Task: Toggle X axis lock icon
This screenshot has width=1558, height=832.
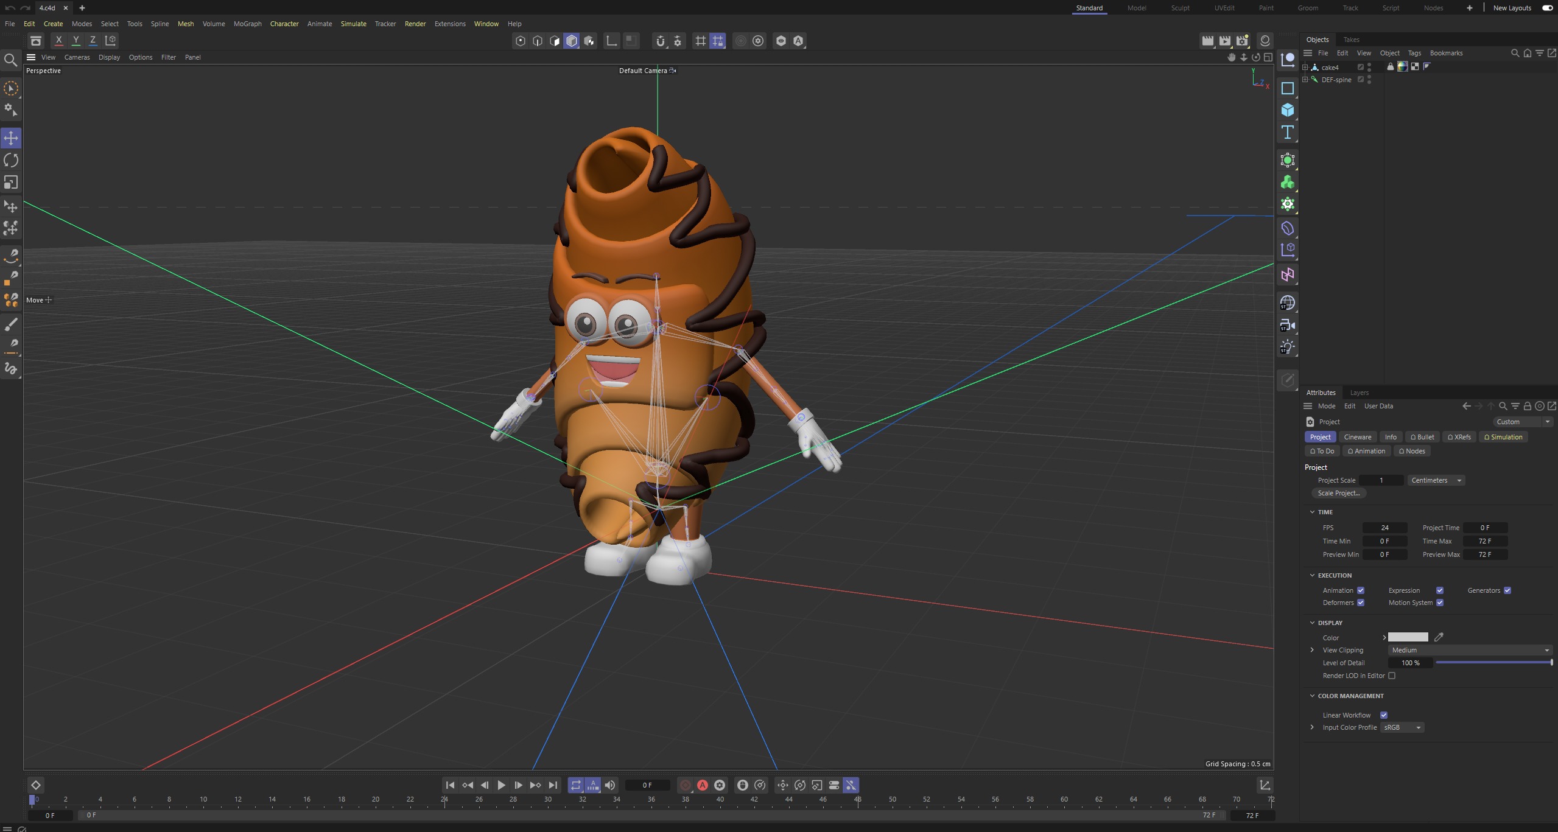Action: 58,41
